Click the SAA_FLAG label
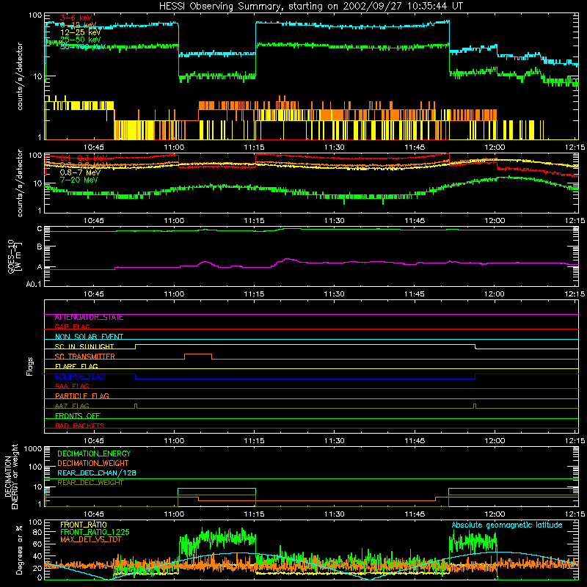The image size is (587, 587). pyautogui.click(x=72, y=386)
